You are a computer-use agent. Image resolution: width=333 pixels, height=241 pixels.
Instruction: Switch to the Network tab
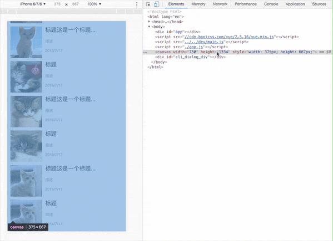220,4
